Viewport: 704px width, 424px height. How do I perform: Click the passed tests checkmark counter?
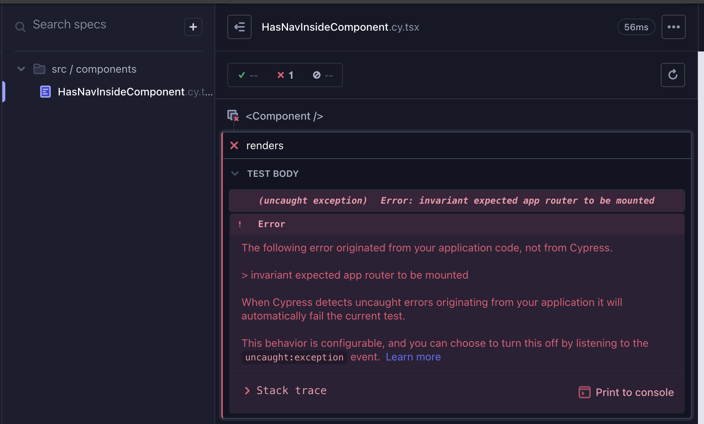point(248,75)
